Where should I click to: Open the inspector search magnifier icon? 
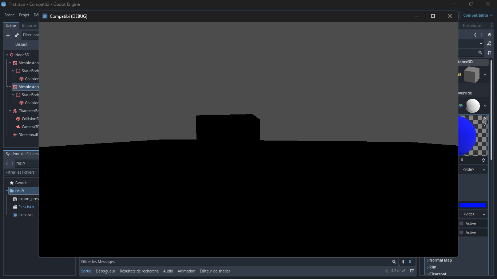[480, 52]
